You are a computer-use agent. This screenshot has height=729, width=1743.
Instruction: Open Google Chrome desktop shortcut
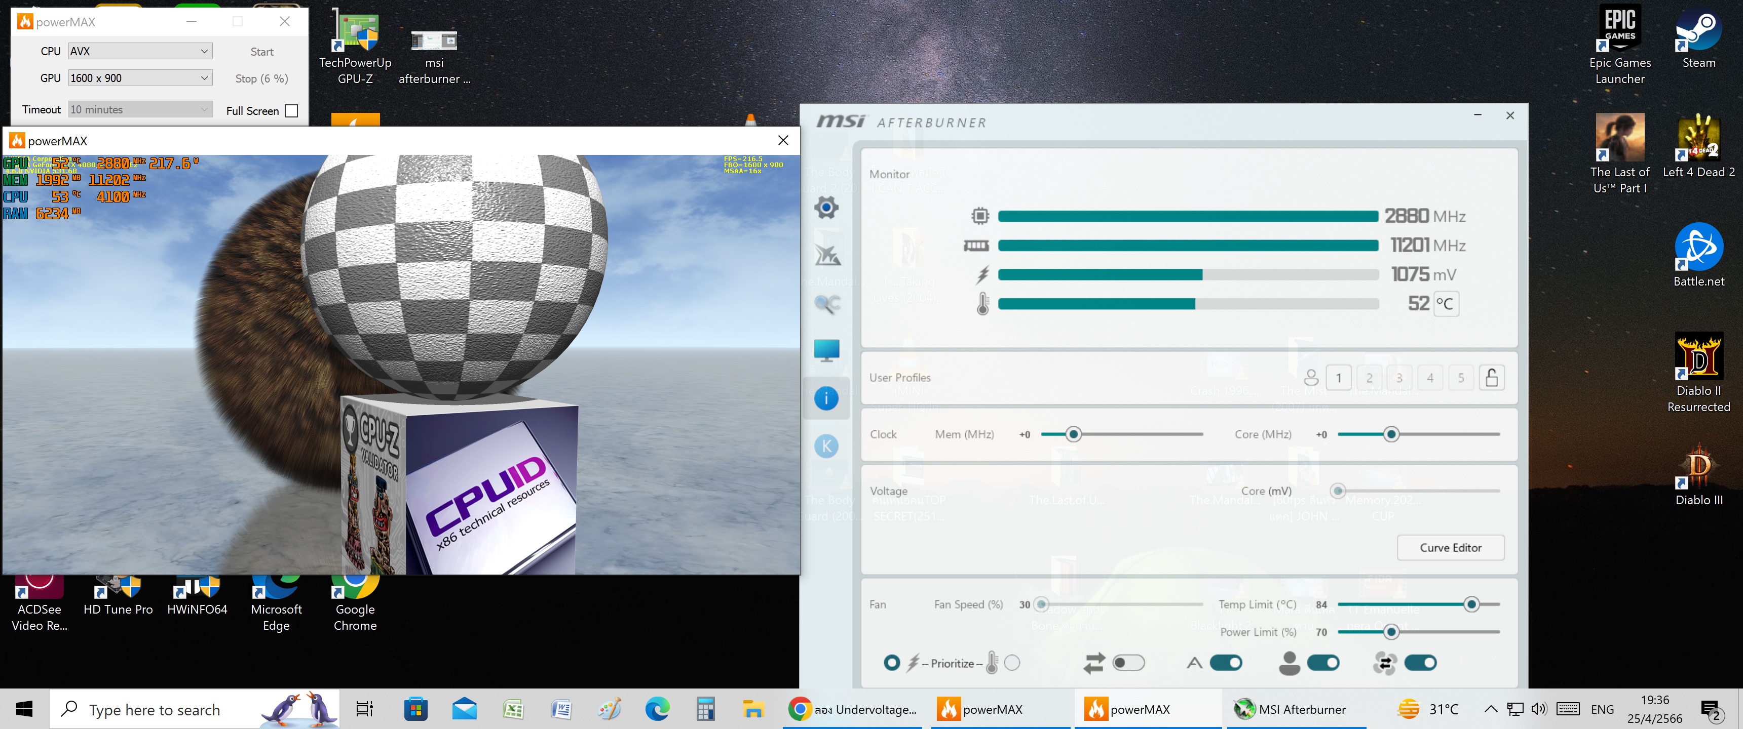coord(355,604)
